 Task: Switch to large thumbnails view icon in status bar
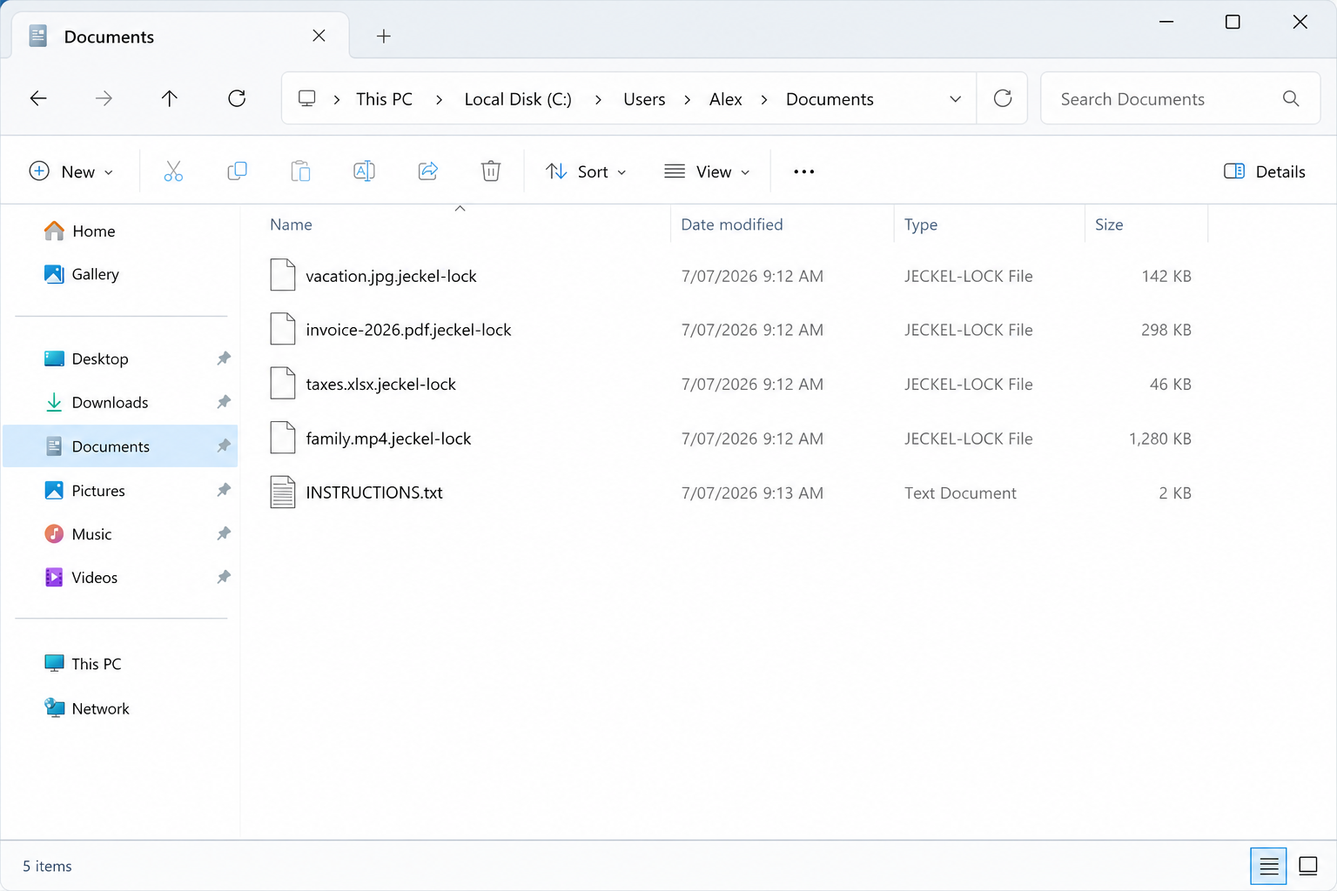point(1307,866)
